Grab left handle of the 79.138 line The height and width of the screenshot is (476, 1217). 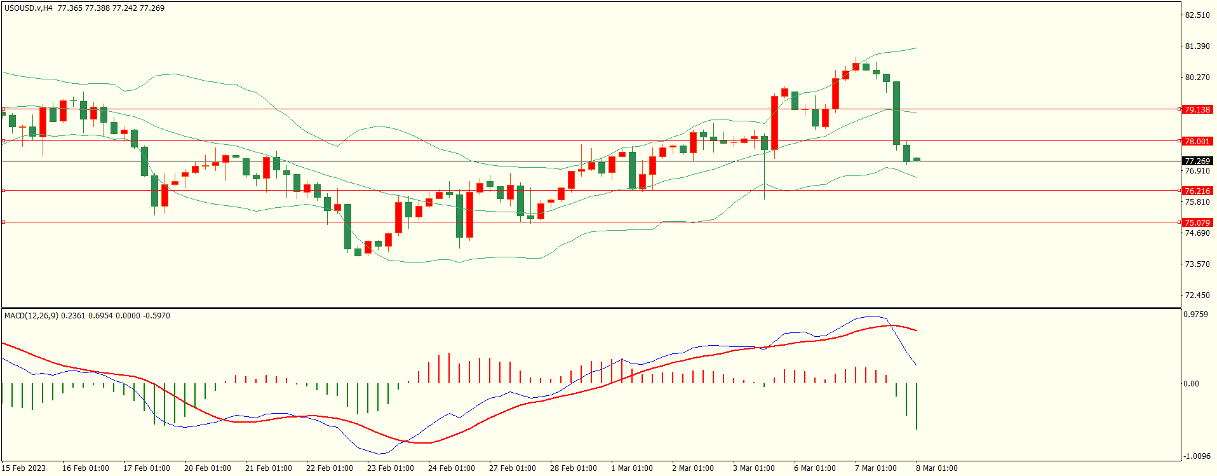tap(4, 109)
